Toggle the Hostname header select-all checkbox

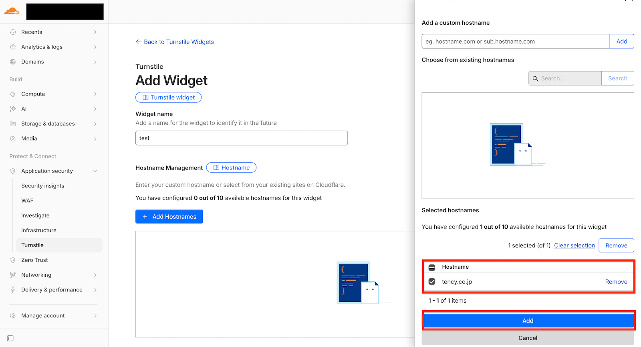(432, 267)
